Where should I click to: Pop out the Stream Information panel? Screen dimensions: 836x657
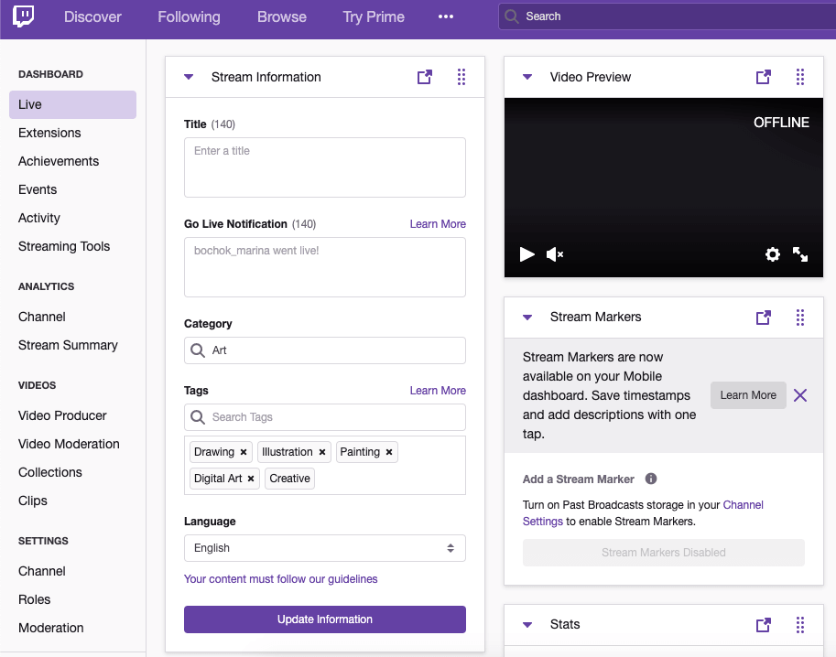424,78
